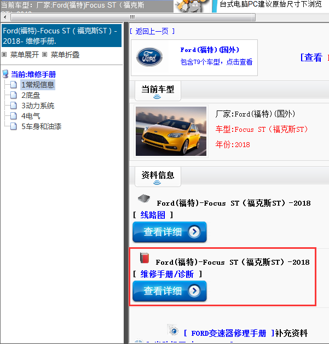Click the page icon beside 1常规信息
The height and width of the screenshot is (344, 329).
pos(13,85)
